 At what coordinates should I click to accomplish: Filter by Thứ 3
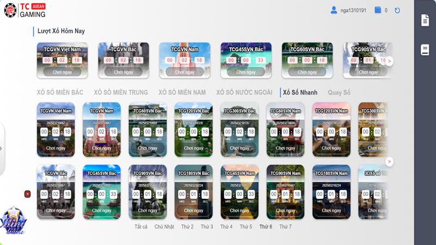pyautogui.click(x=207, y=226)
